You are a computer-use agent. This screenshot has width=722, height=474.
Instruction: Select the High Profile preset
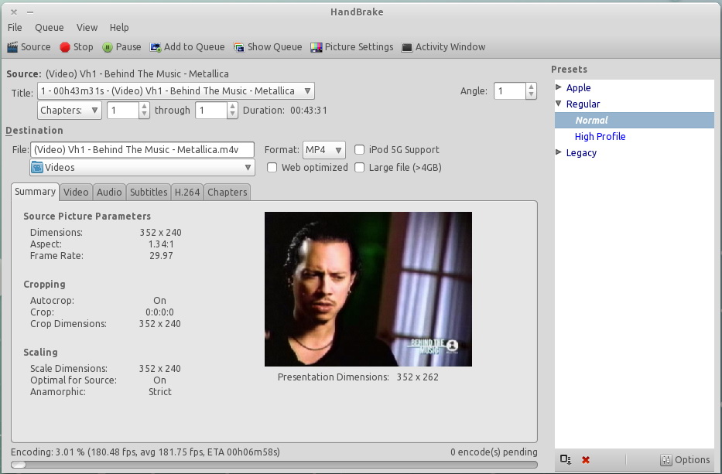point(600,137)
